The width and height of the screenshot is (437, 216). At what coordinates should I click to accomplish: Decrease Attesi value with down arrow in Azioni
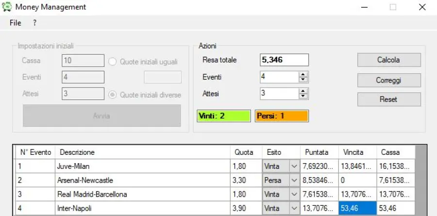(303, 97)
